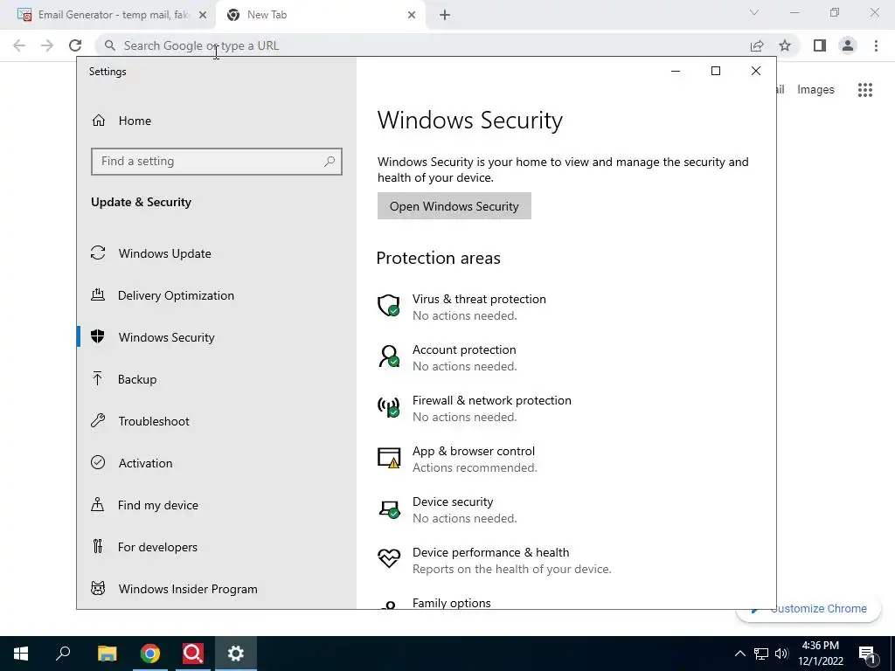Open Device performance & health link

(x=490, y=552)
